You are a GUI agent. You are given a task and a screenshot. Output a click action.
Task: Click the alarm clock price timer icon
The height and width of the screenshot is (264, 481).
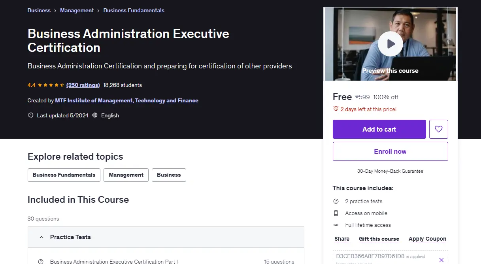(x=336, y=109)
